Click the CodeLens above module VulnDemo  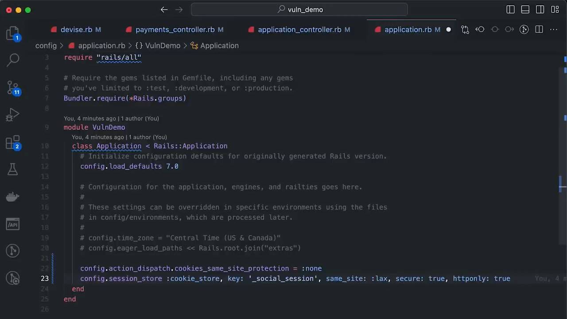tap(111, 118)
